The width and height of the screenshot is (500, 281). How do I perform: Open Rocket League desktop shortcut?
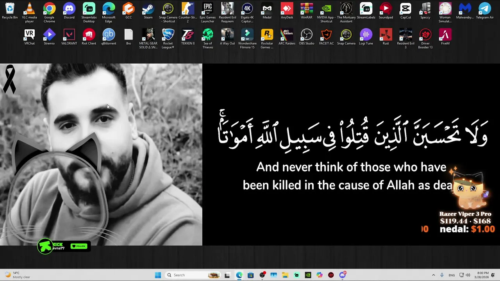pyautogui.click(x=168, y=39)
